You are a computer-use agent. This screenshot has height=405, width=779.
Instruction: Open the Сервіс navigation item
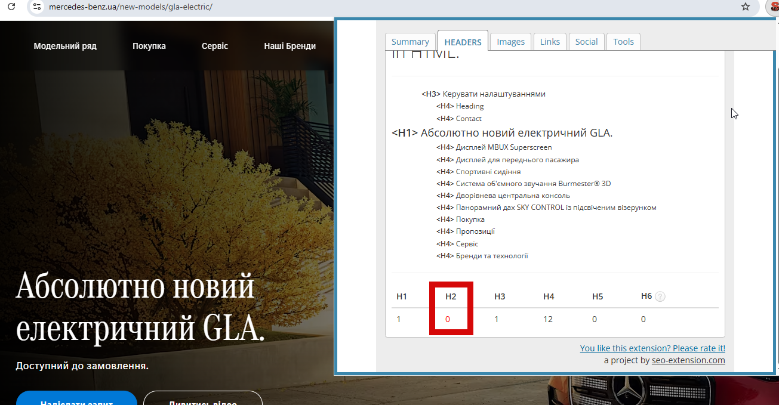click(x=215, y=46)
